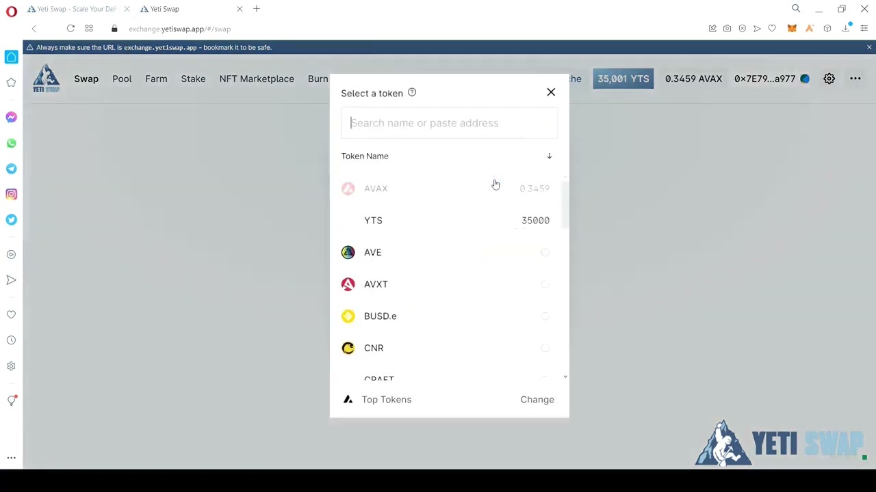Reload the current page
876x492 pixels.
pos(70,29)
